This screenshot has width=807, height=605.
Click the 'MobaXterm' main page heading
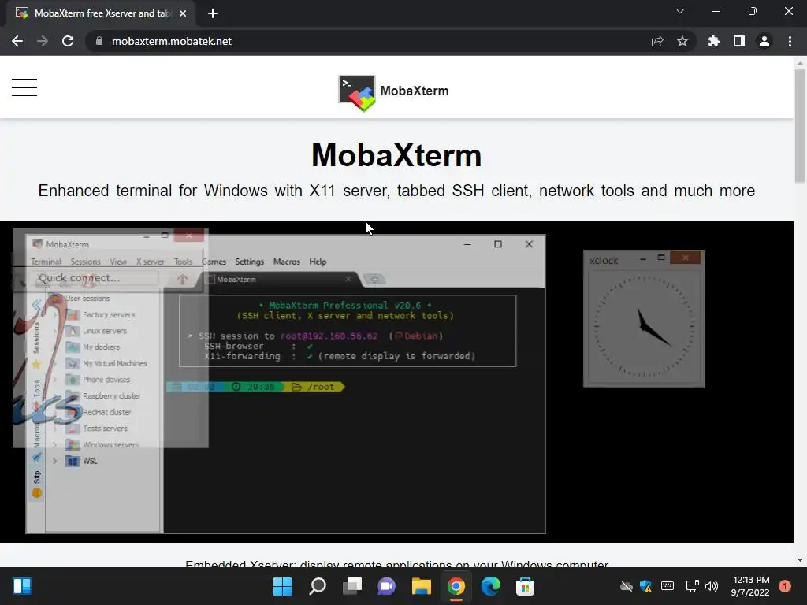coord(396,155)
